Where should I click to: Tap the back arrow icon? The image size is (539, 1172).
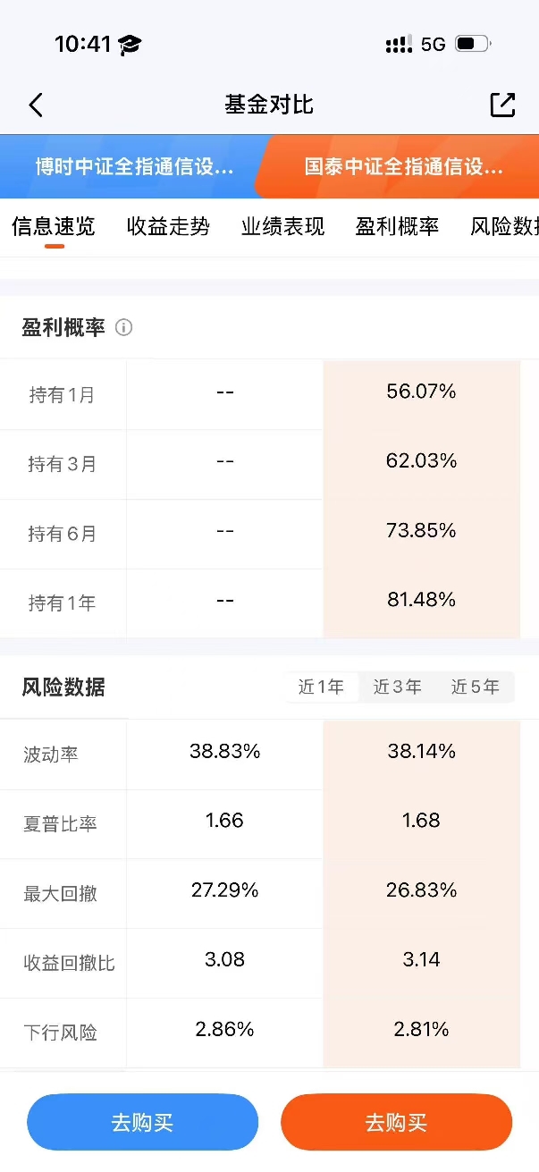36,105
